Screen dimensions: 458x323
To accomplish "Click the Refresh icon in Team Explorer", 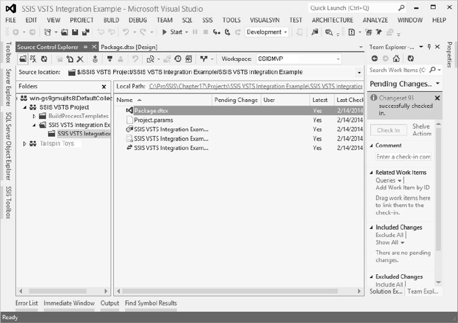I will tap(411, 59).
